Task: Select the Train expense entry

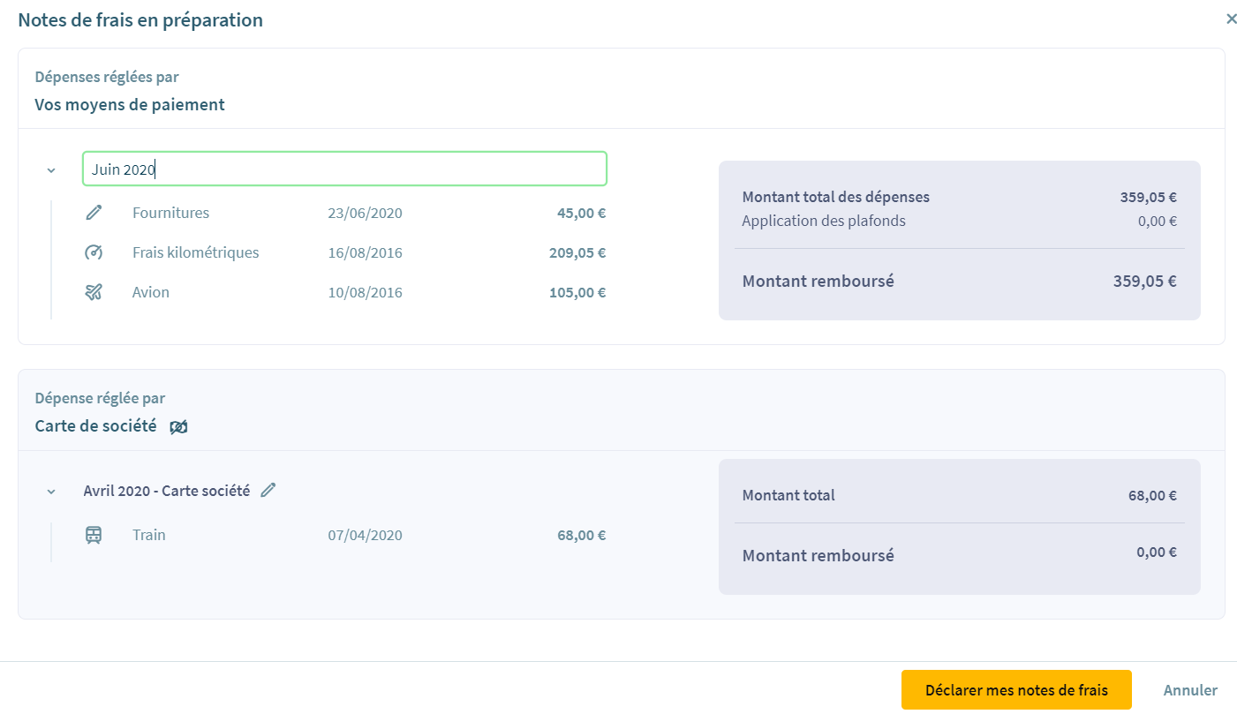Action: 149,535
